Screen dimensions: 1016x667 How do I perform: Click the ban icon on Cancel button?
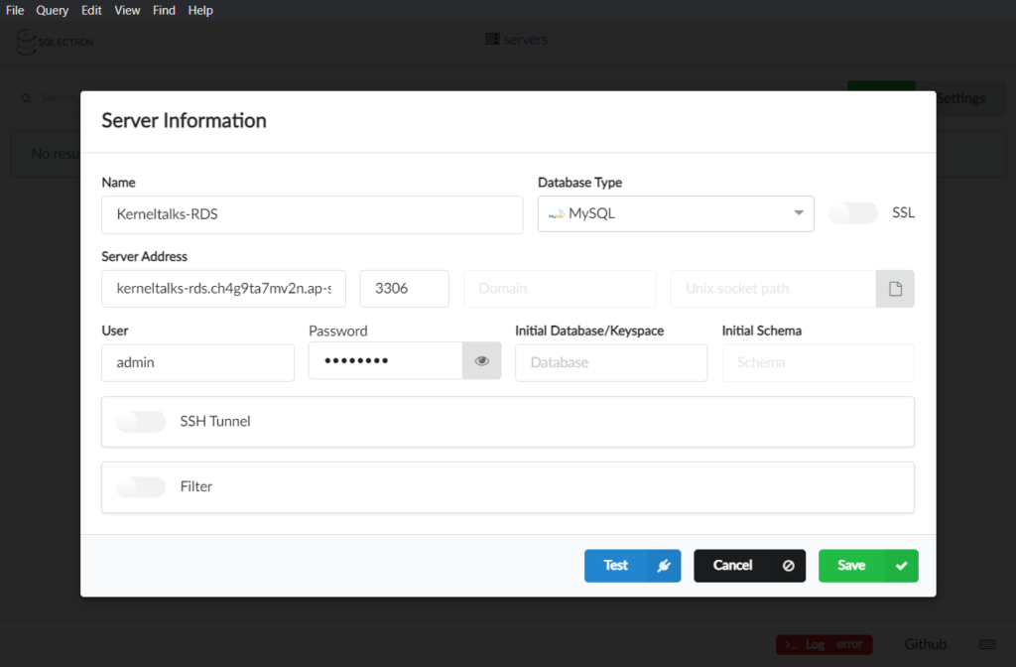[x=789, y=566]
